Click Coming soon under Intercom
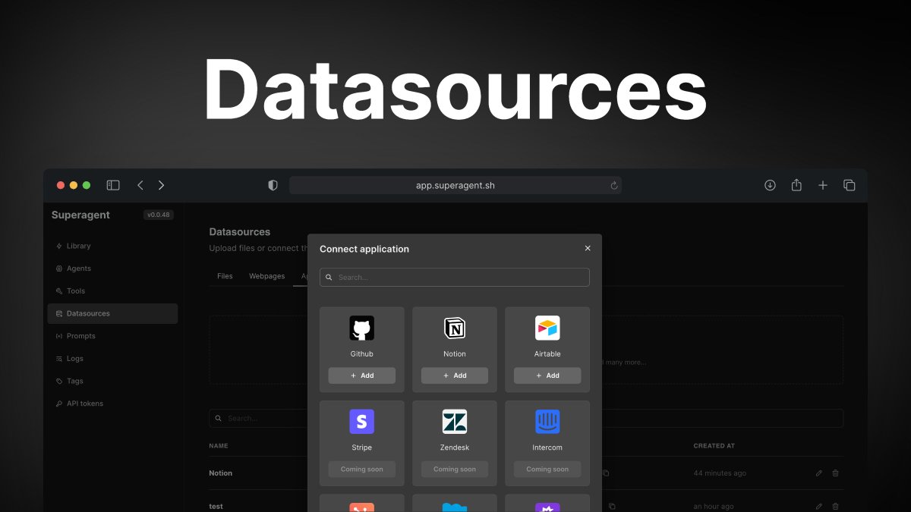The image size is (911, 512). pos(547,469)
